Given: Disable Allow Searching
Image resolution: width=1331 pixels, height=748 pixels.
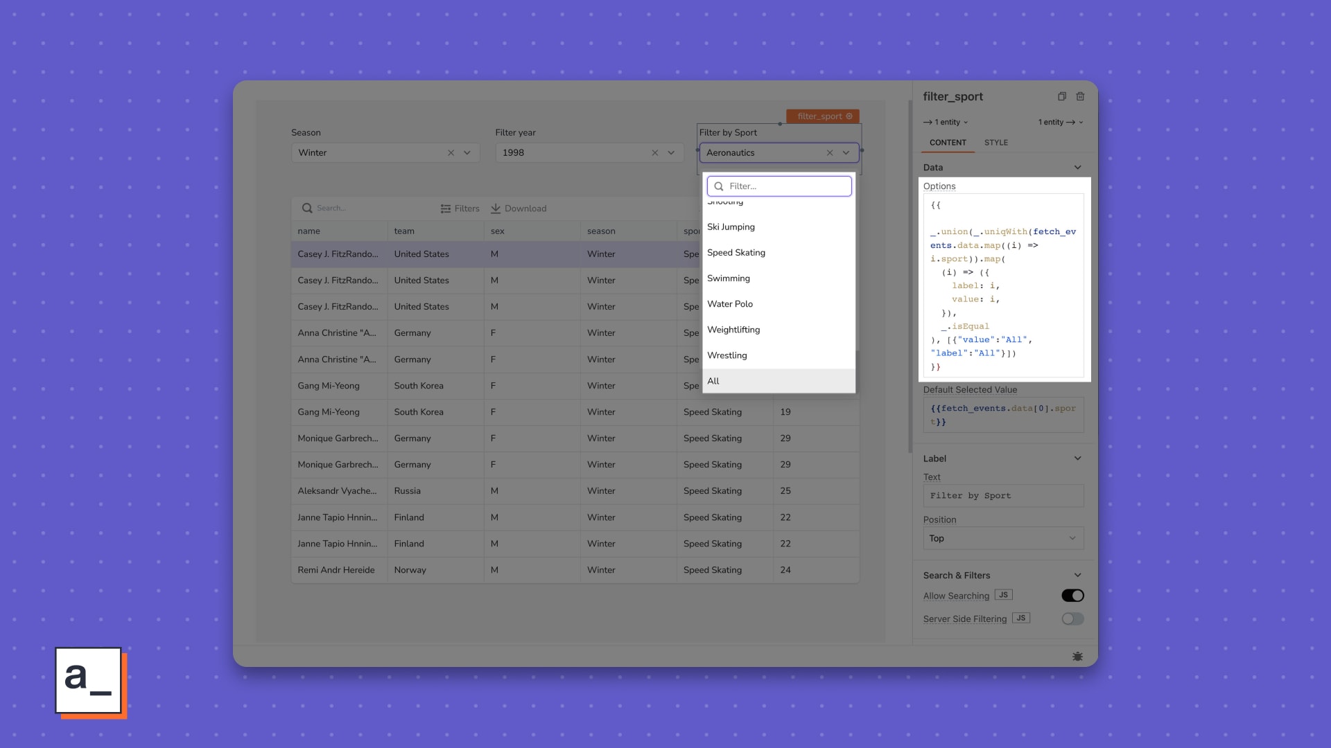Looking at the screenshot, I should click(x=1072, y=595).
